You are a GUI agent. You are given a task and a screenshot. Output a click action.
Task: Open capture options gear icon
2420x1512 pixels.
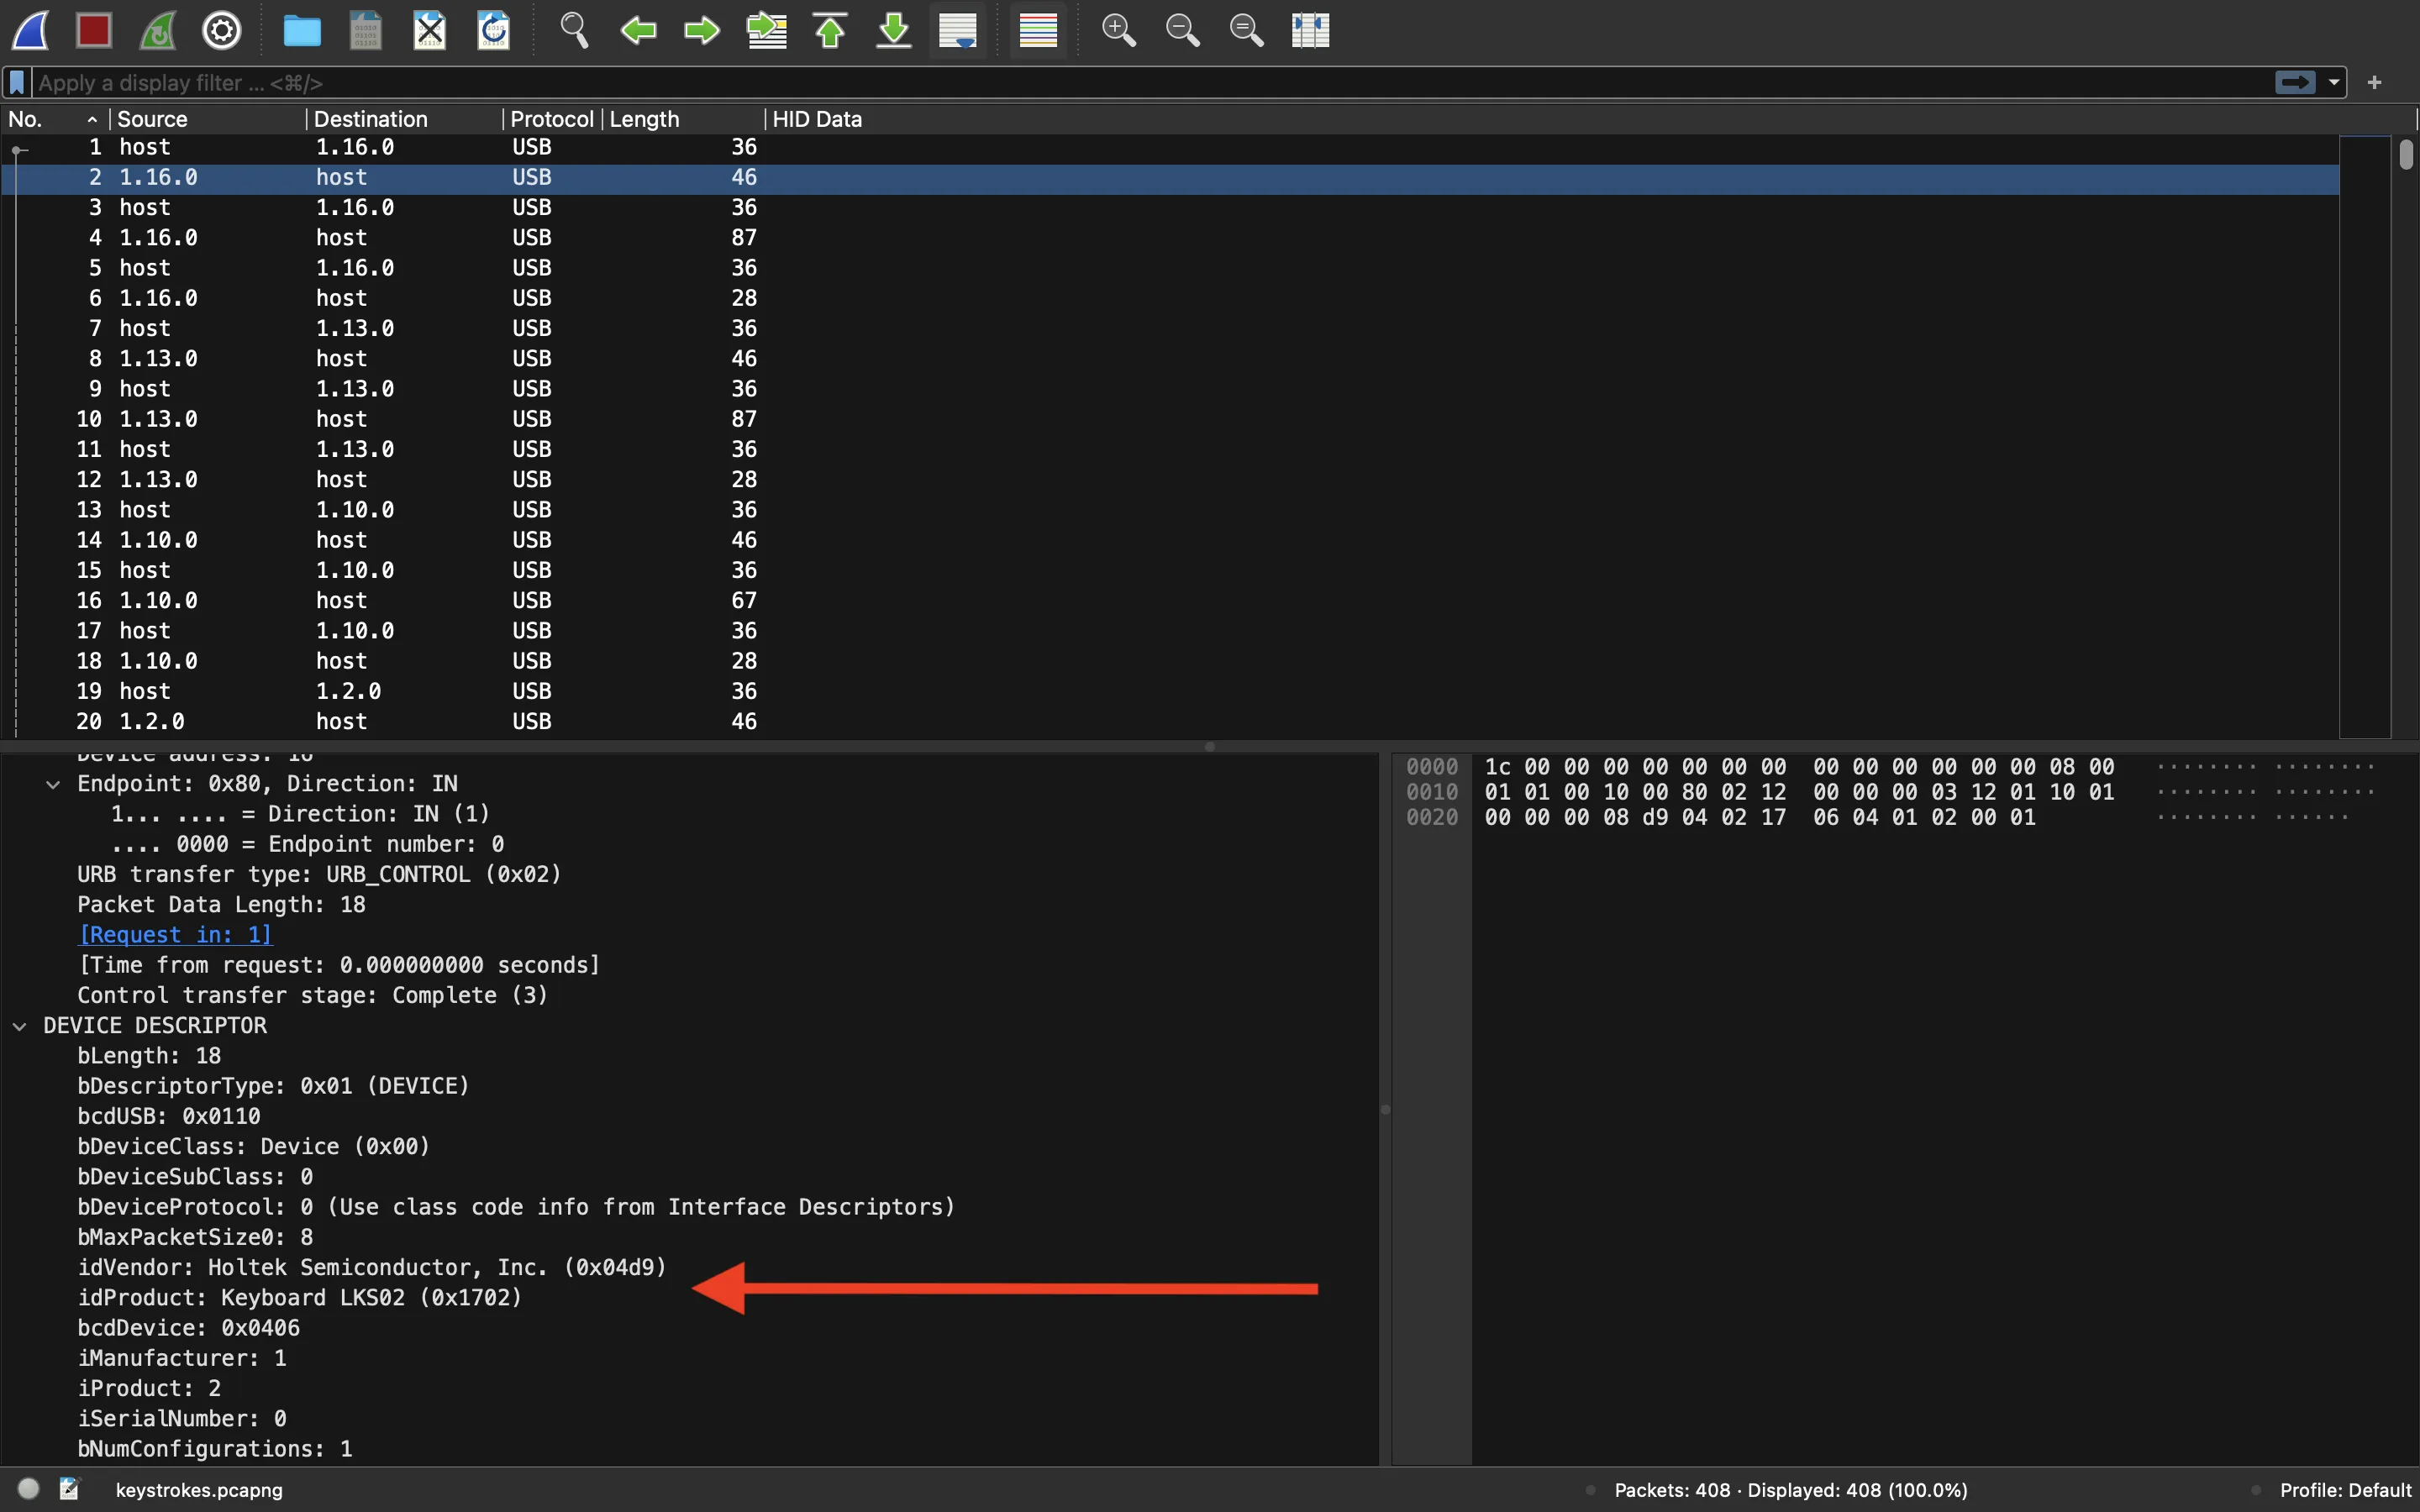click(x=222, y=30)
